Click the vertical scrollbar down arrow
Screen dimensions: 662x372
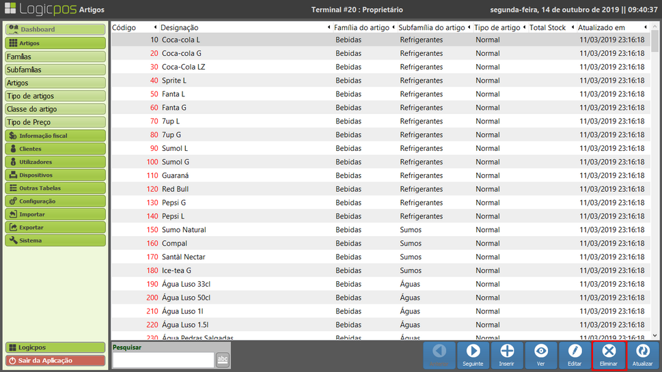pos(655,335)
